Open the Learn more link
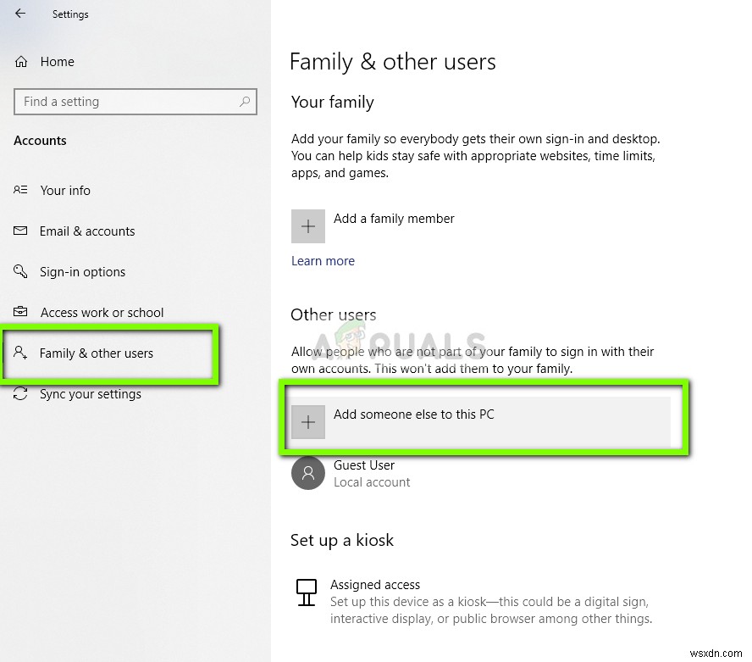Viewport: 752px width, 662px height. point(323,261)
